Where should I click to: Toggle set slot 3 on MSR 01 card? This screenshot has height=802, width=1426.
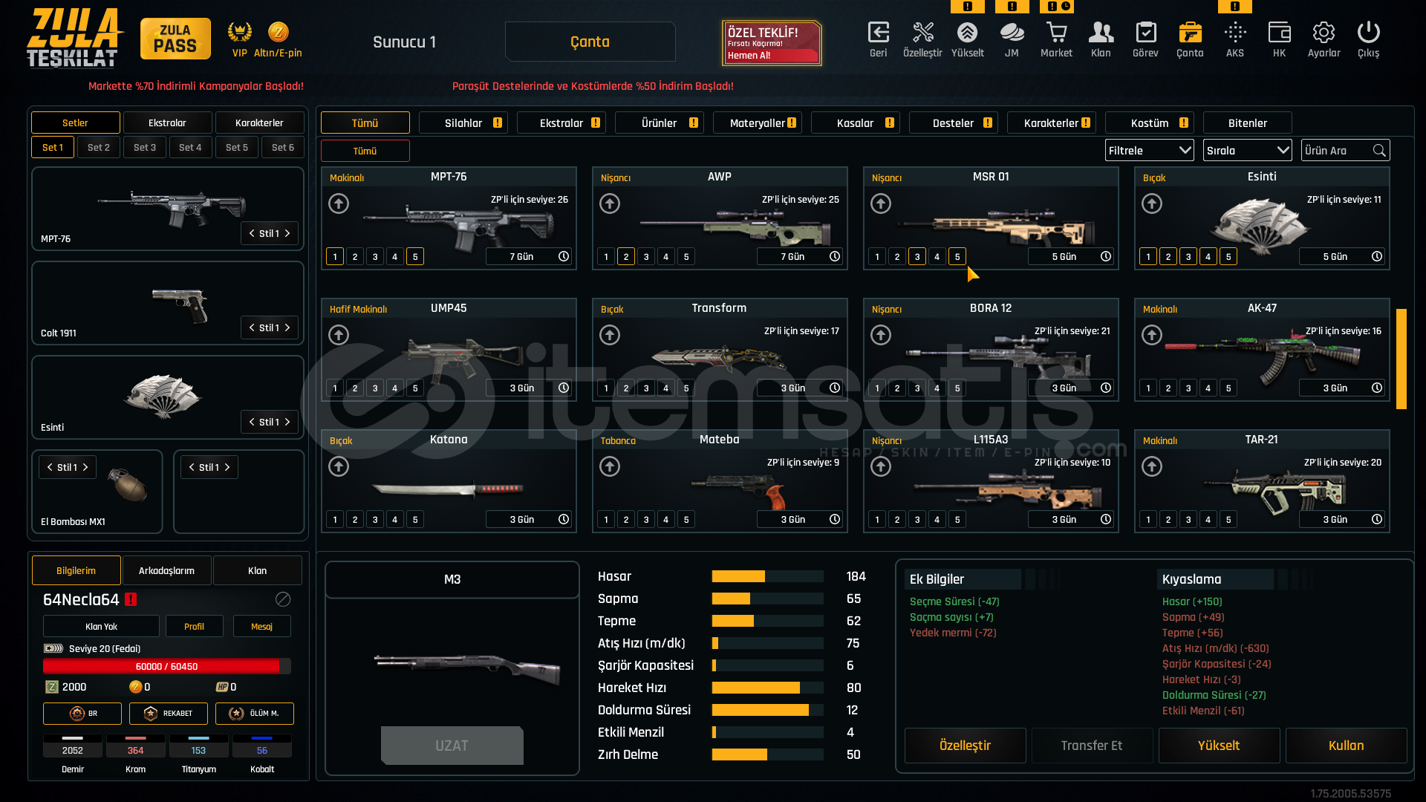click(917, 257)
